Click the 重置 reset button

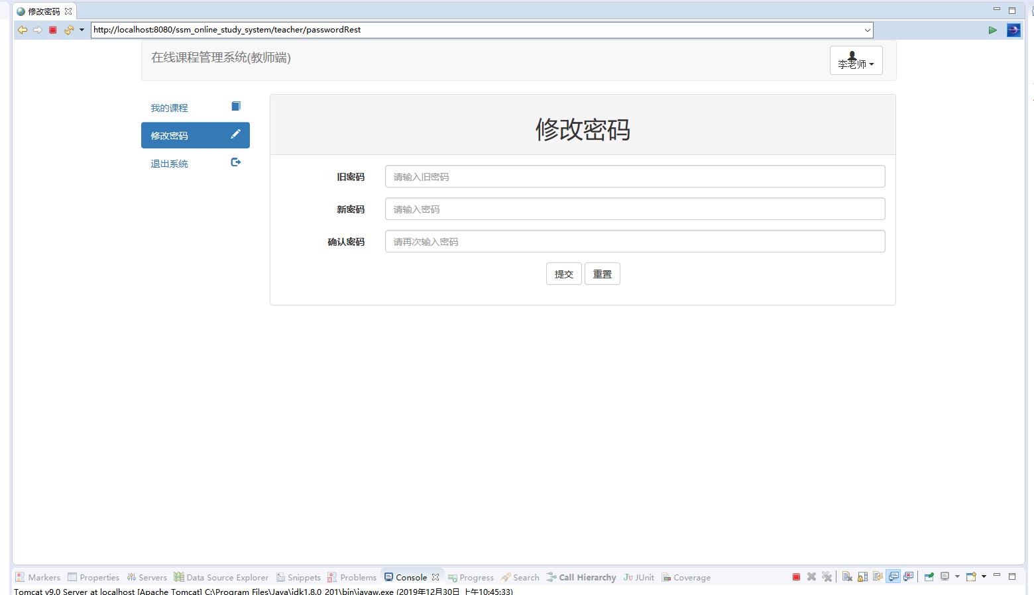pyautogui.click(x=602, y=273)
